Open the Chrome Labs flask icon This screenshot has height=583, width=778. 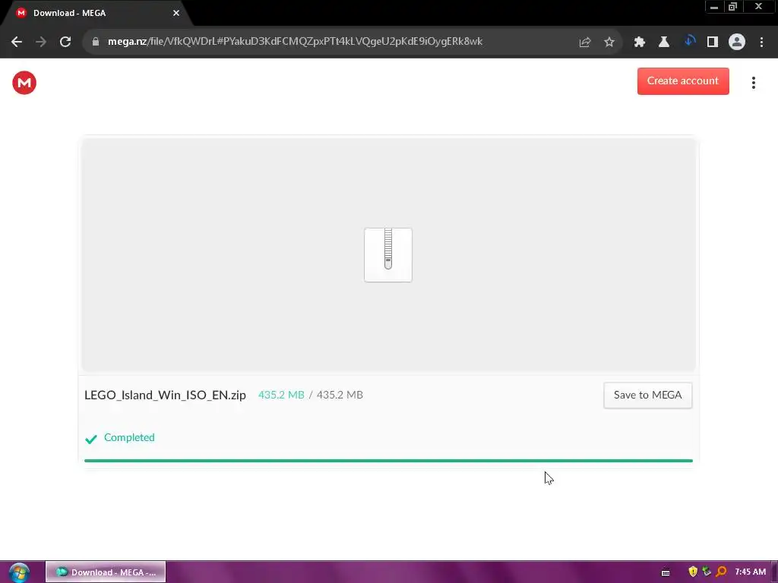tap(664, 43)
